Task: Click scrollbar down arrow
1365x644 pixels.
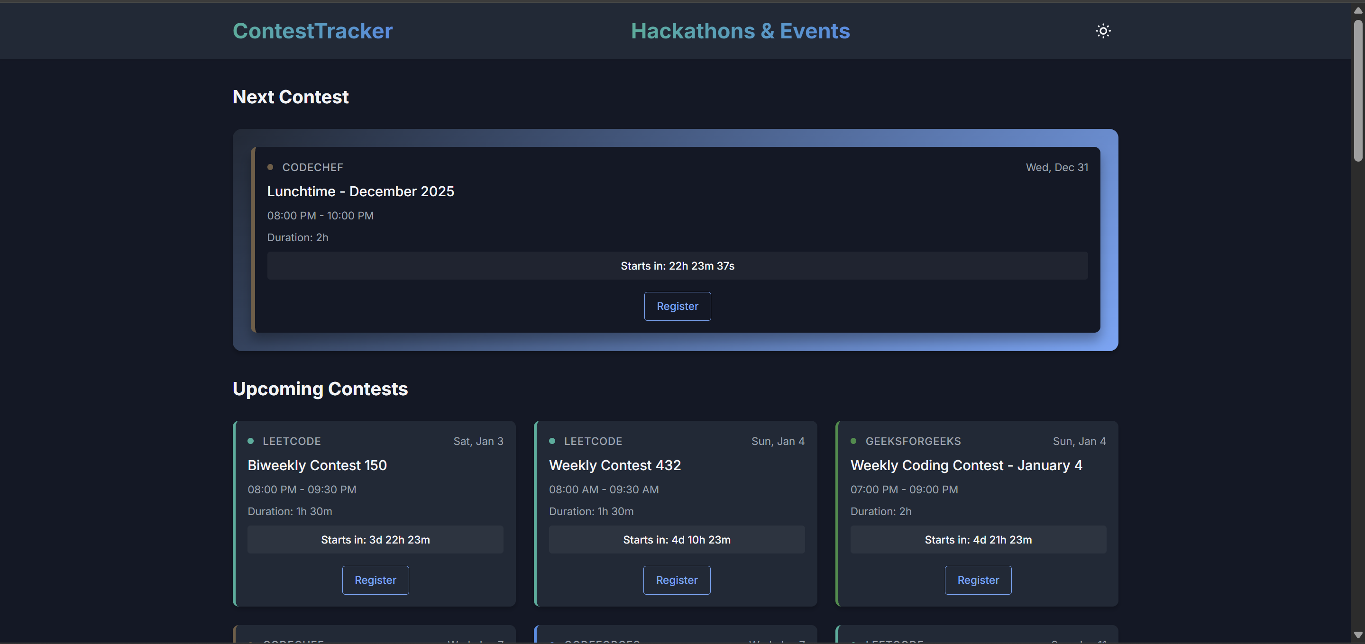Action: pyautogui.click(x=1357, y=635)
